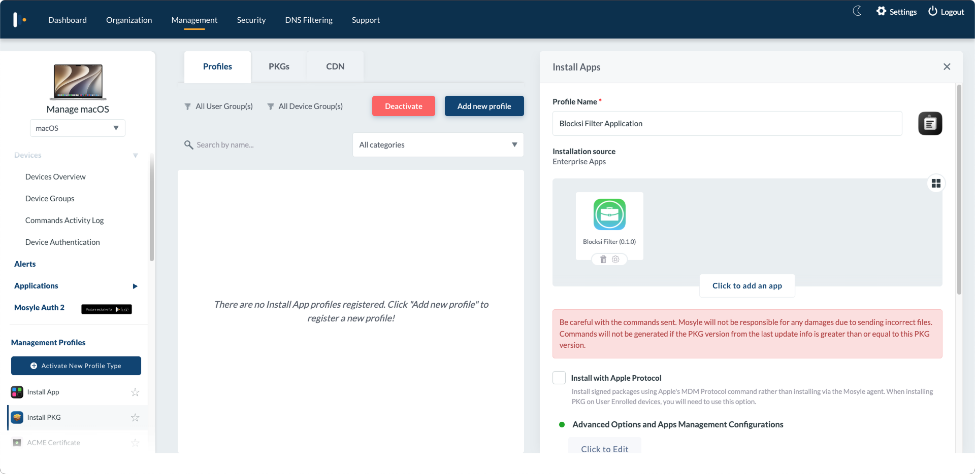Expand the Applications submenu arrow
The width and height of the screenshot is (975, 474).
coord(135,286)
